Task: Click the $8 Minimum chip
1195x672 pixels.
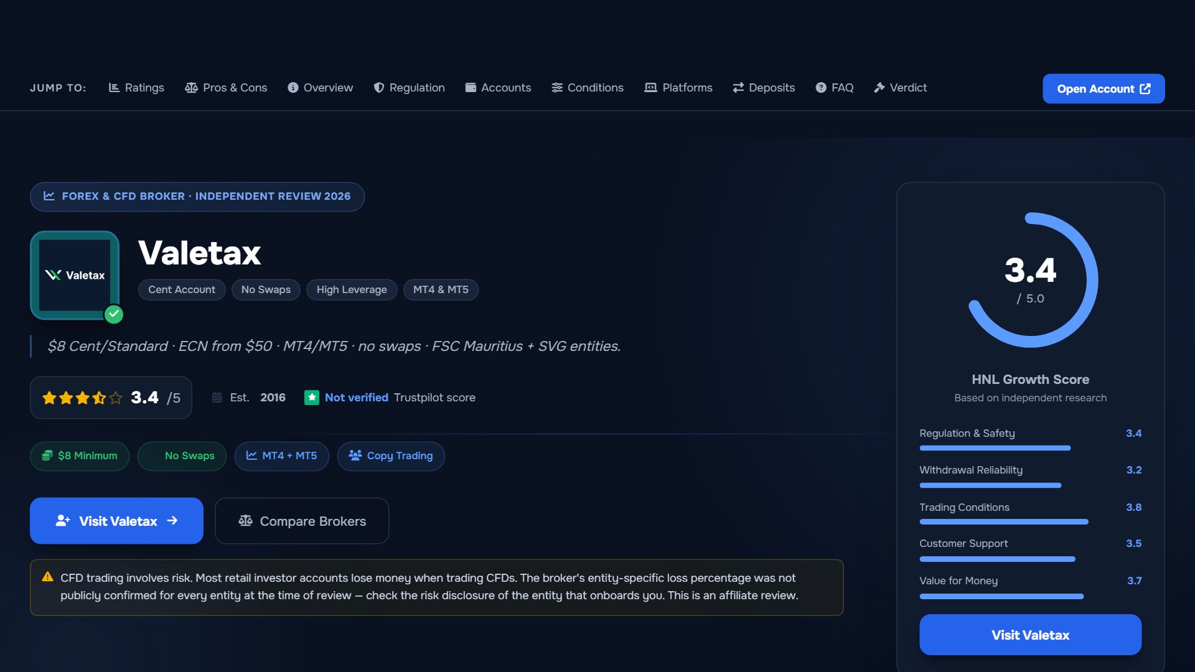Action: coord(80,456)
